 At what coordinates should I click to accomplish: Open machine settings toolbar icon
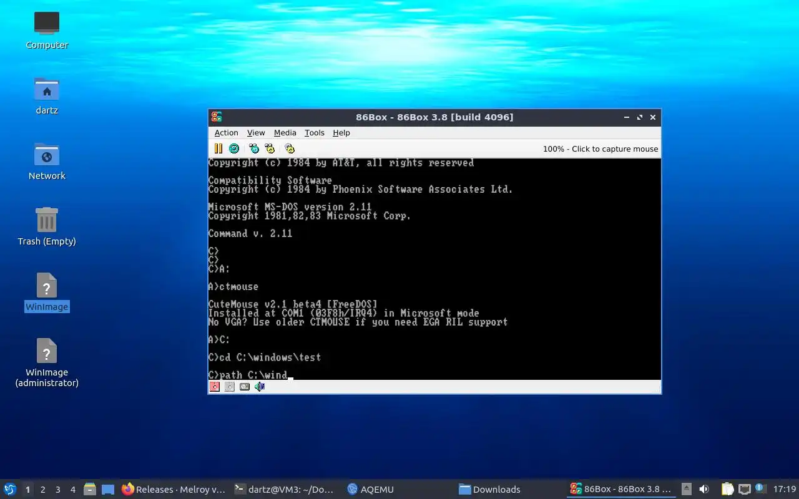tap(290, 148)
